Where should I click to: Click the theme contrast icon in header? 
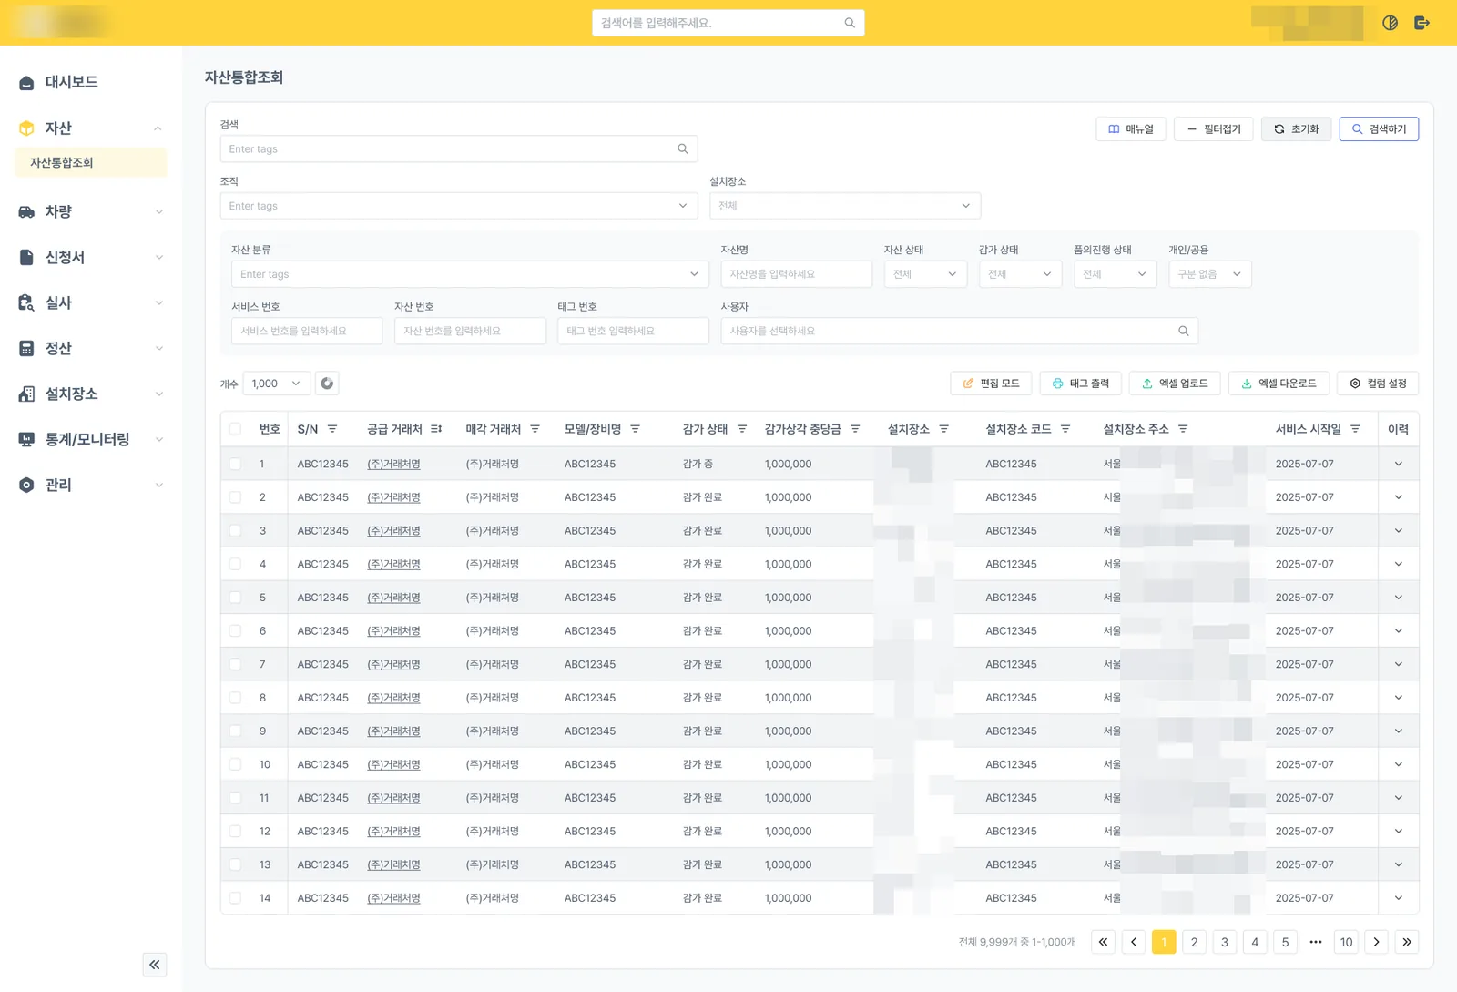(x=1390, y=23)
